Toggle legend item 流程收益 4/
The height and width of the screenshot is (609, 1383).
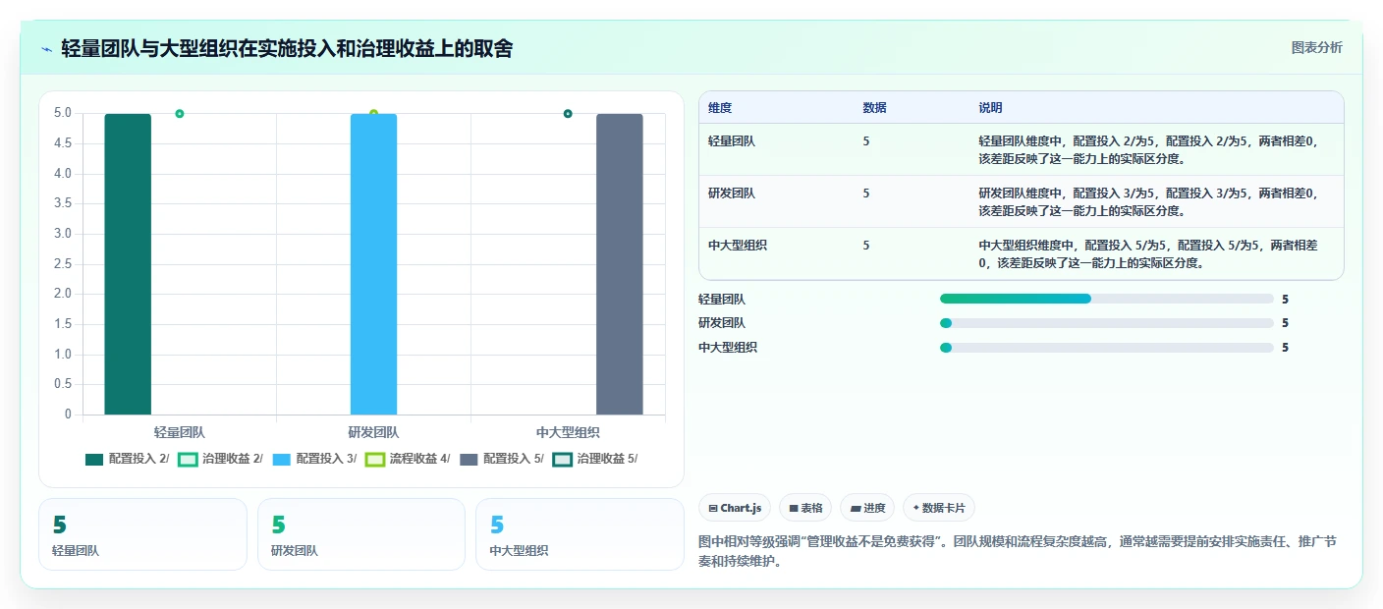point(408,459)
